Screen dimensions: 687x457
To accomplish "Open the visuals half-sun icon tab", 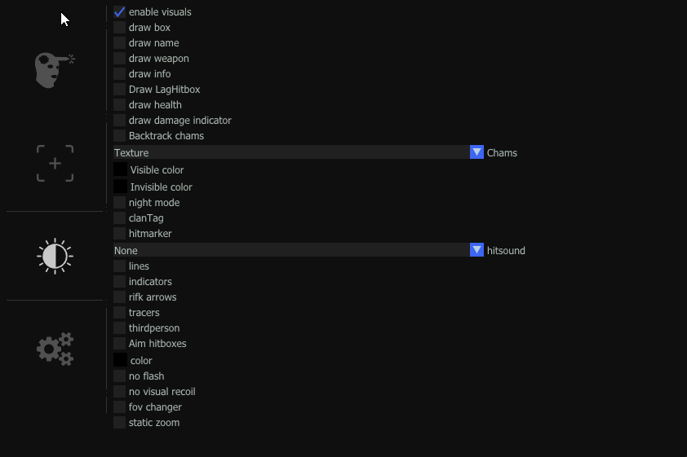I will tap(55, 256).
